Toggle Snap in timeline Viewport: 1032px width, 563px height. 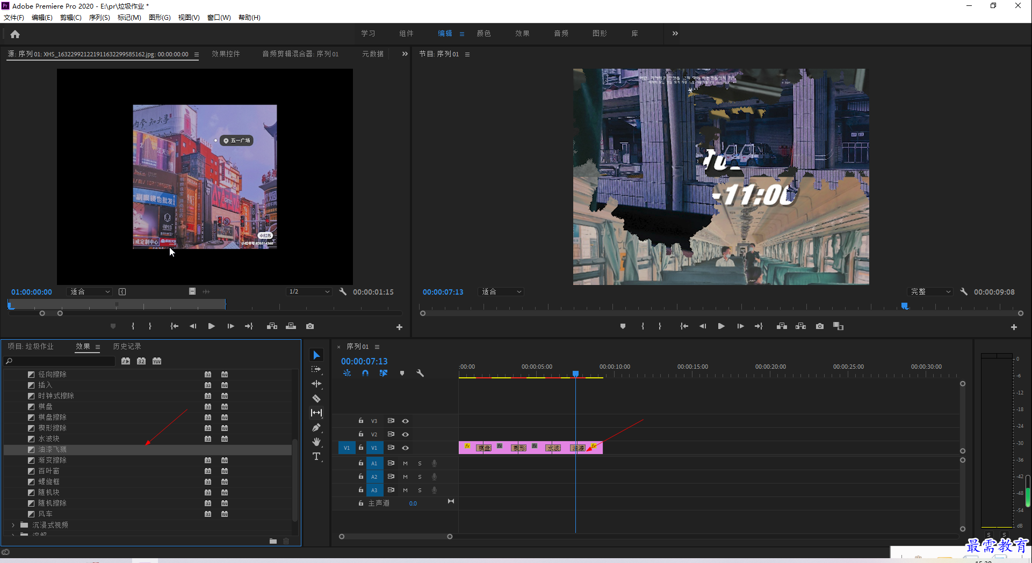coord(365,373)
